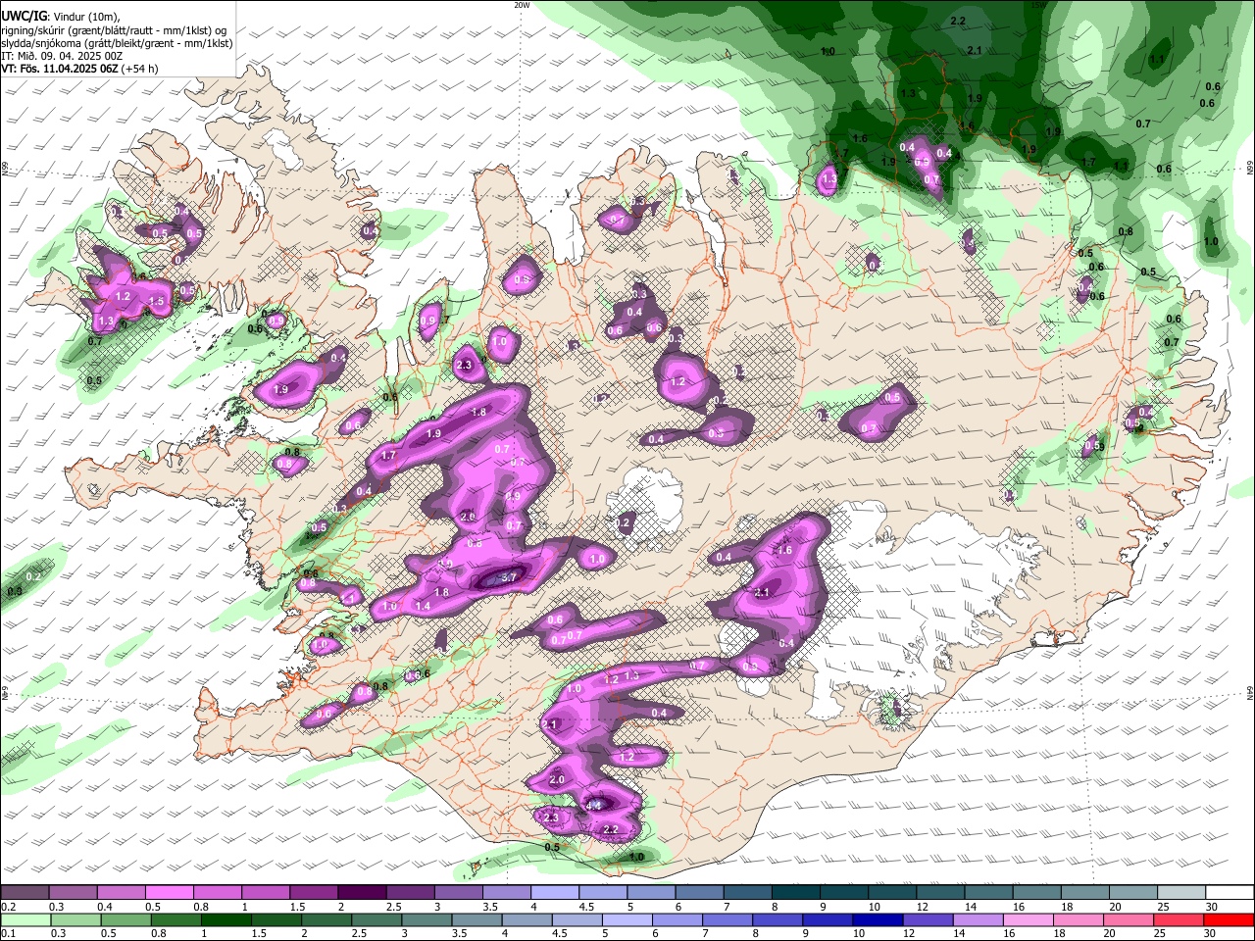
Task: Click the "3.7" peak value on the map
Action: coord(508,578)
